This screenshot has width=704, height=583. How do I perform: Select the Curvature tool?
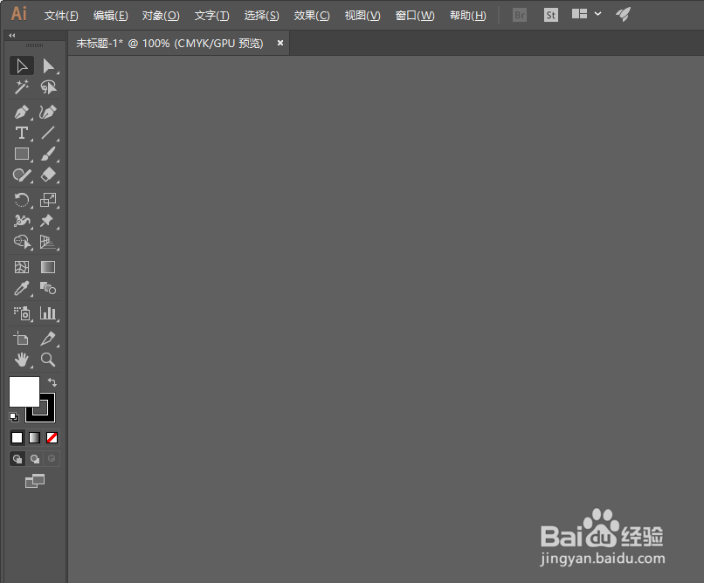click(x=48, y=112)
